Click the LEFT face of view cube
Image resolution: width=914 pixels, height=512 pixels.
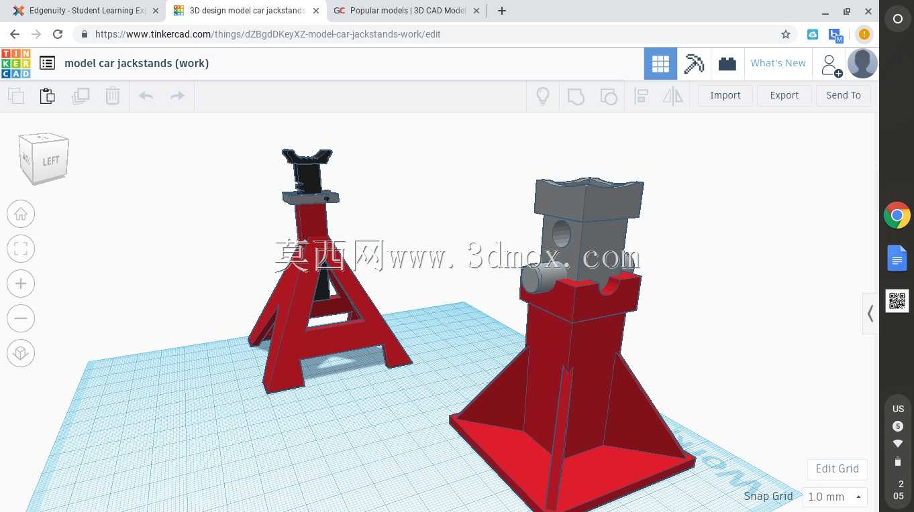coord(50,161)
